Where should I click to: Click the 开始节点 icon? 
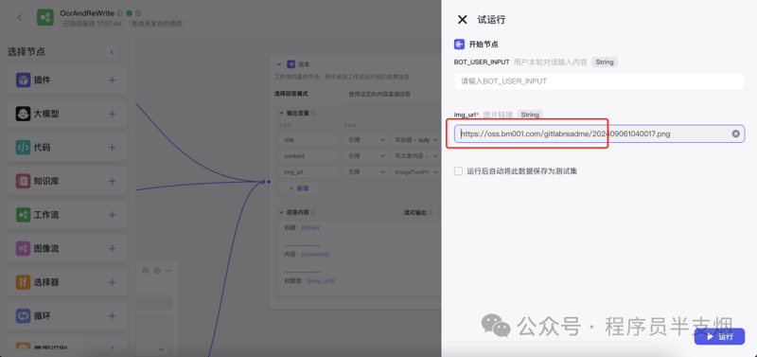coord(459,45)
